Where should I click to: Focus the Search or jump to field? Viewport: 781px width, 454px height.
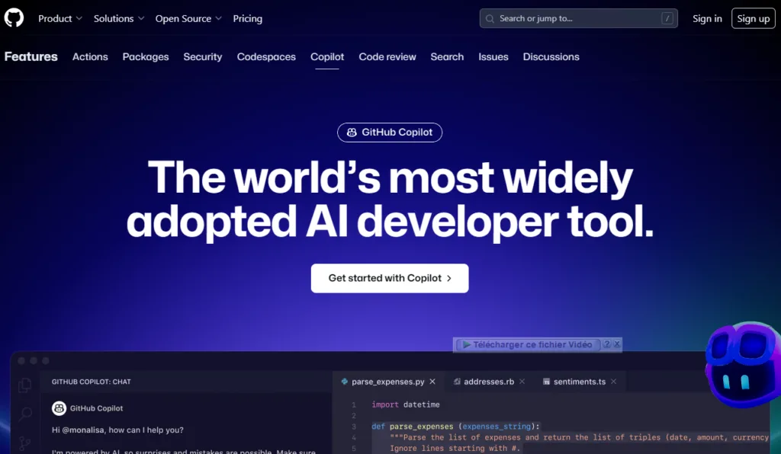click(x=578, y=18)
